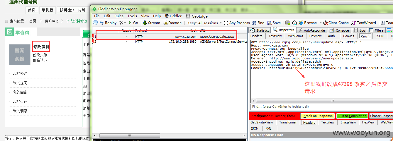The width and height of the screenshot is (393, 141).
Task: Open the Rules menu
Action: (x=119, y=16)
